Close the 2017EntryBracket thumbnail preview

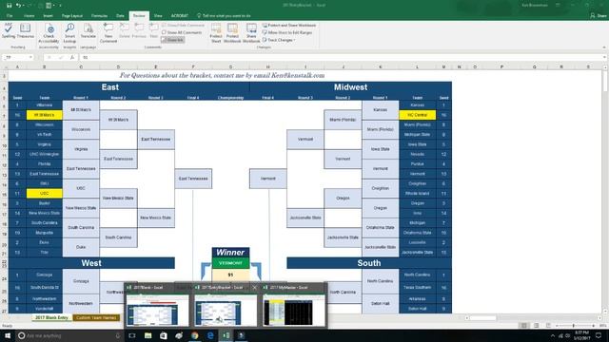pyautogui.click(x=254, y=287)
